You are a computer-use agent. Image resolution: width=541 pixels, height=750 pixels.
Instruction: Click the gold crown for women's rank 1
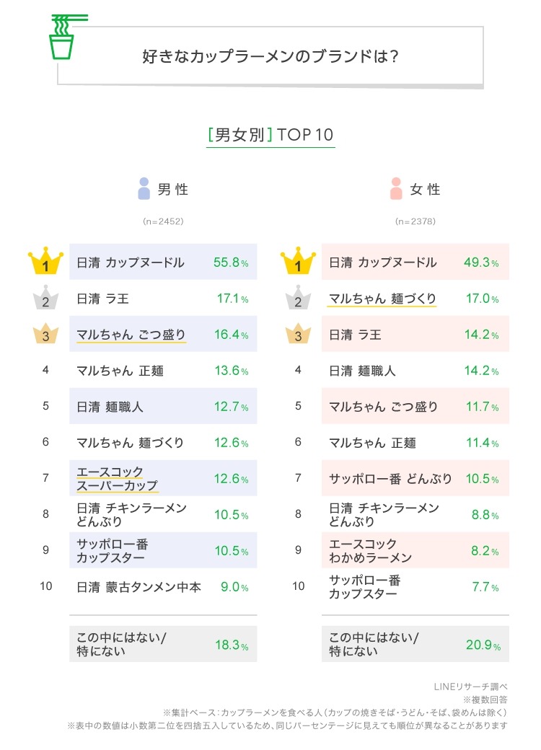[x=298, y=260]
